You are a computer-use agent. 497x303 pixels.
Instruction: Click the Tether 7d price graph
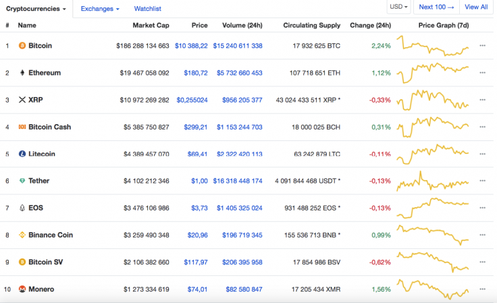433,181
